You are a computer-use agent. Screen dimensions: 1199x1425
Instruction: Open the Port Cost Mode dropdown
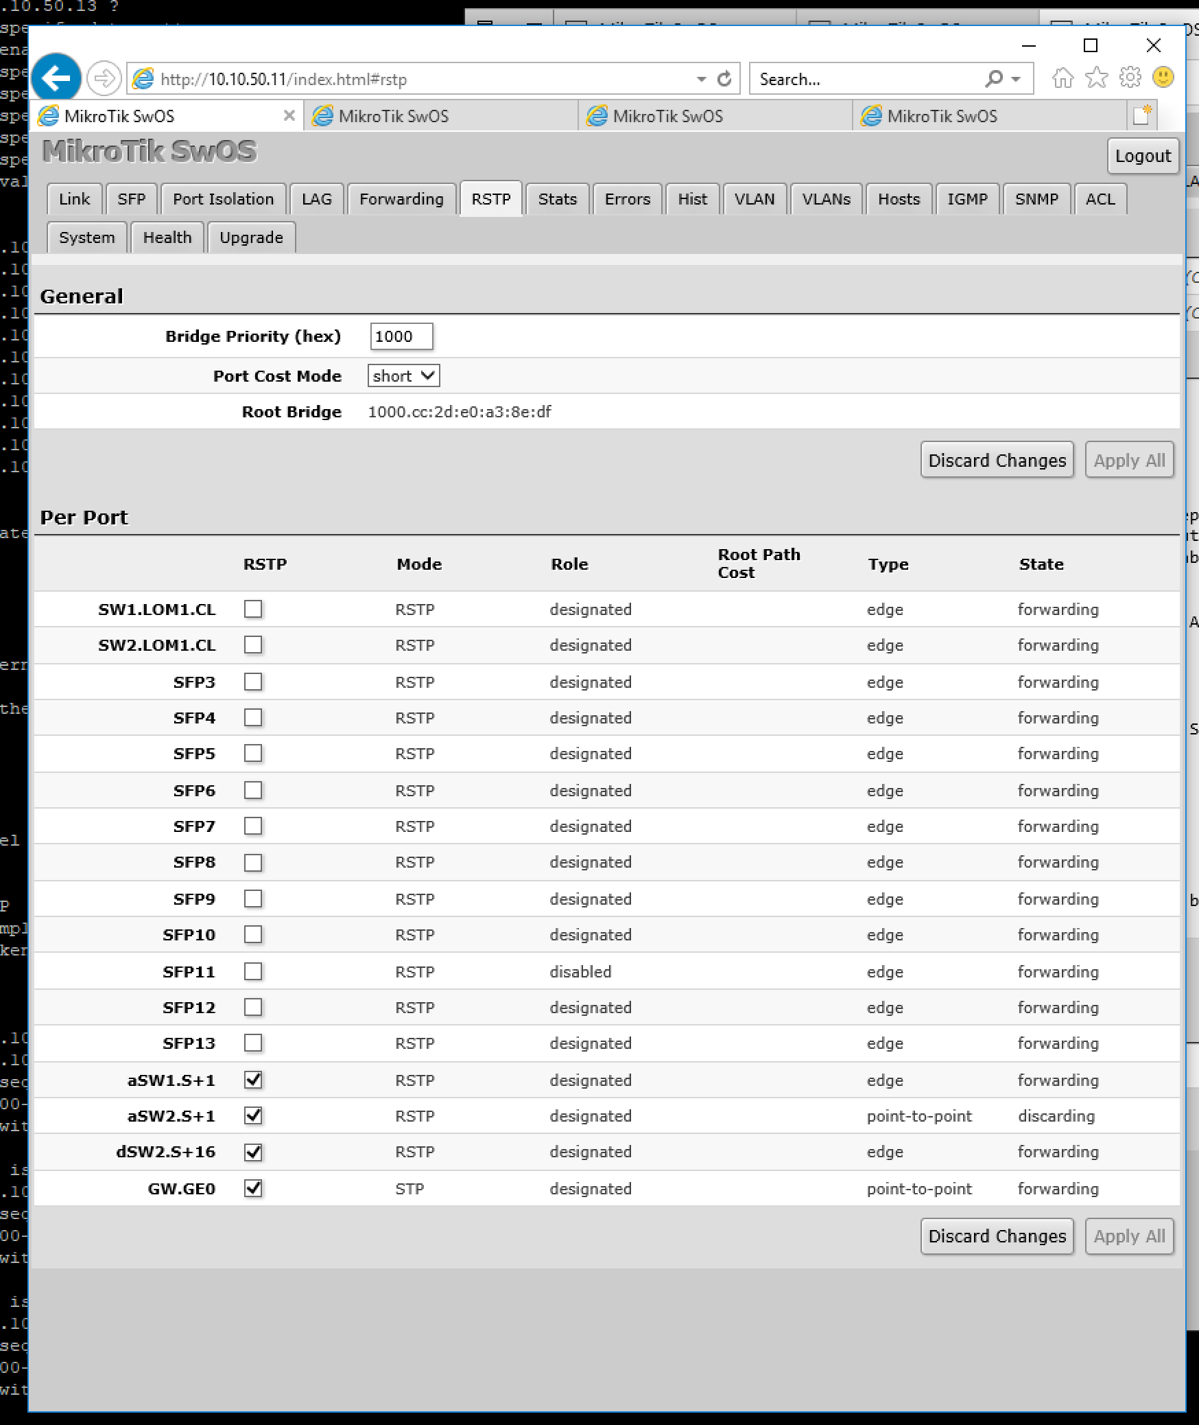(x=403, y=375)
